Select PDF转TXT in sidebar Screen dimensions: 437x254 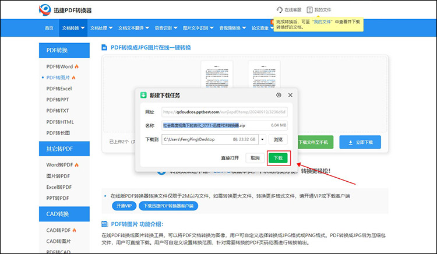point(58,111)
